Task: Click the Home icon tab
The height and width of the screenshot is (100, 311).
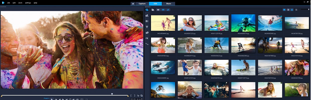Action: tap(133, 3)
